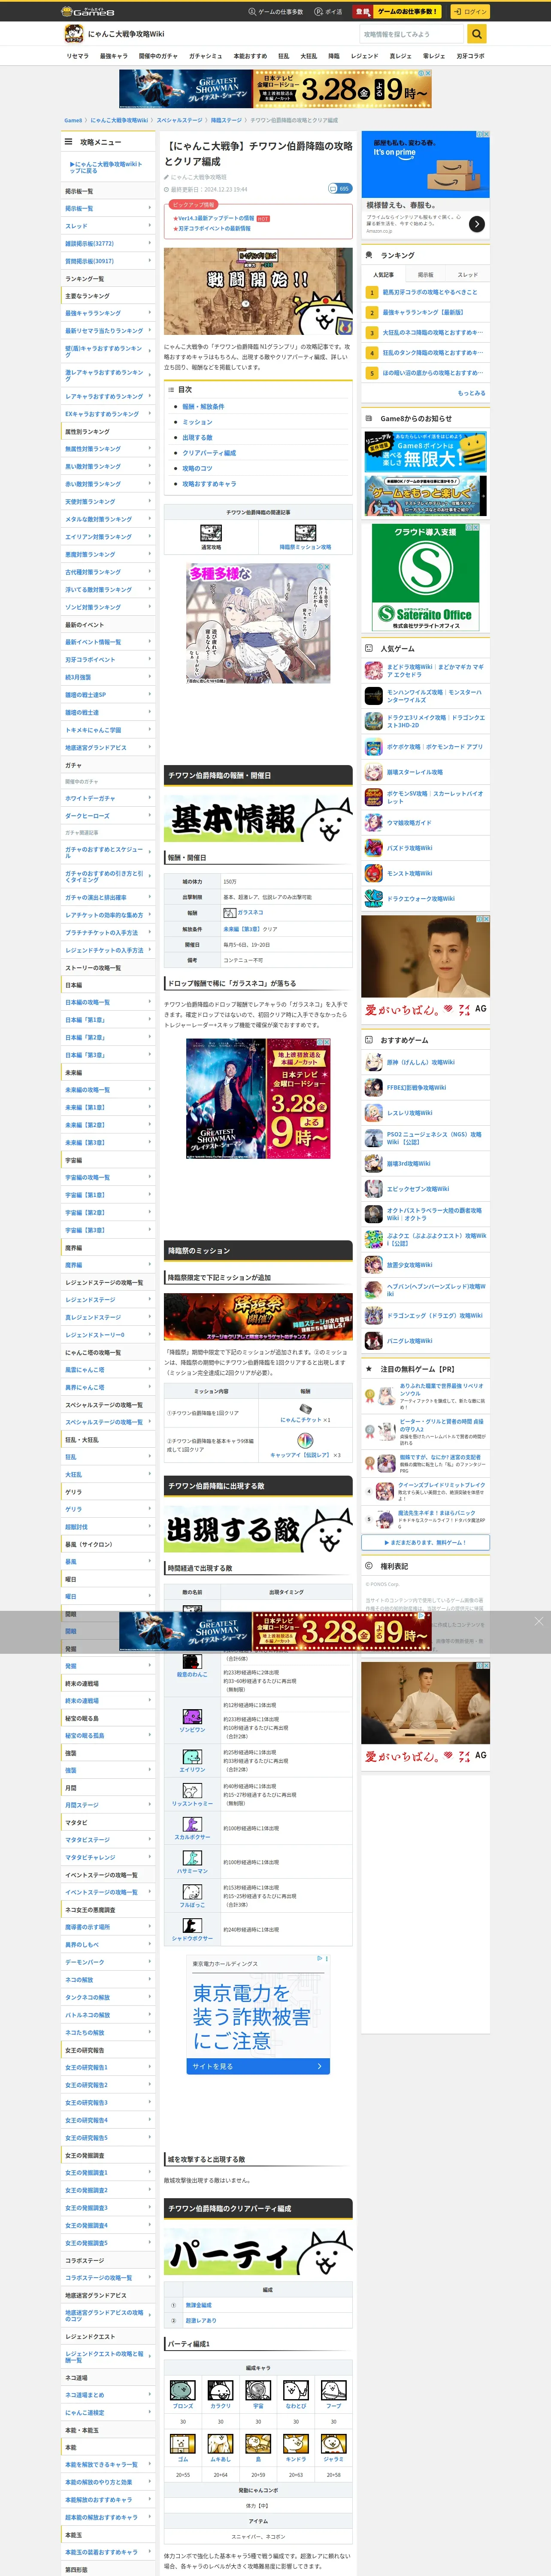Click the yellow search magnifier button

pyautogui.click(x=477, y=34)
